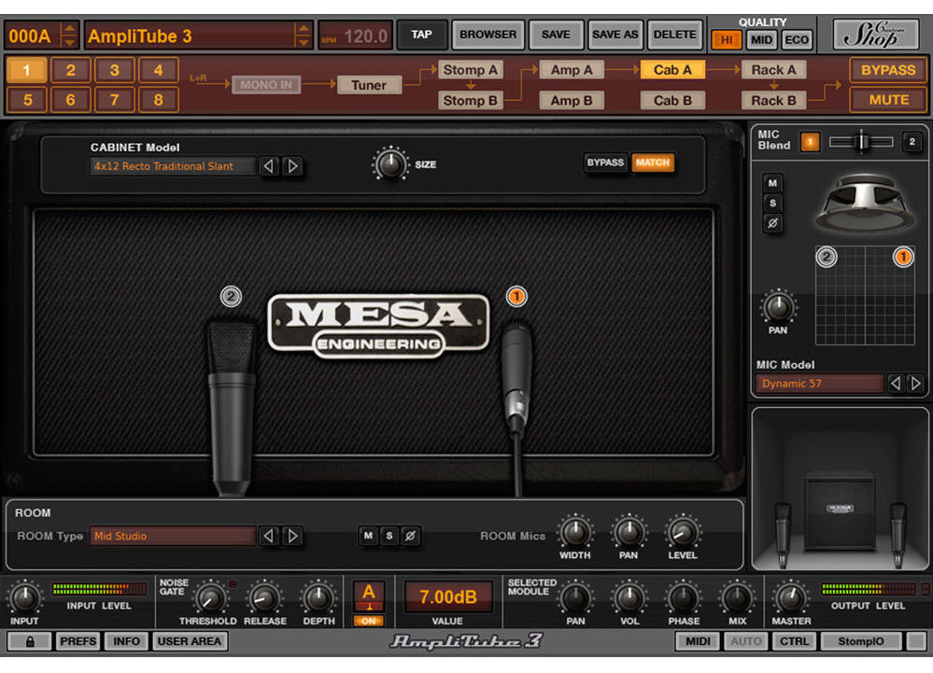Open the Cabinet Model dropdown field
The image size is (933, 673).
click(173, 166)
